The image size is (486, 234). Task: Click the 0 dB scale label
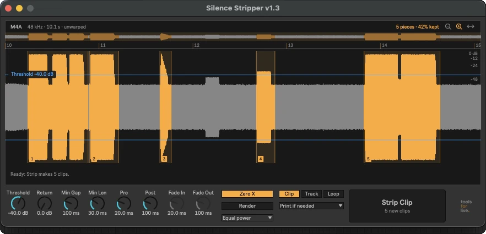[473, 53]
